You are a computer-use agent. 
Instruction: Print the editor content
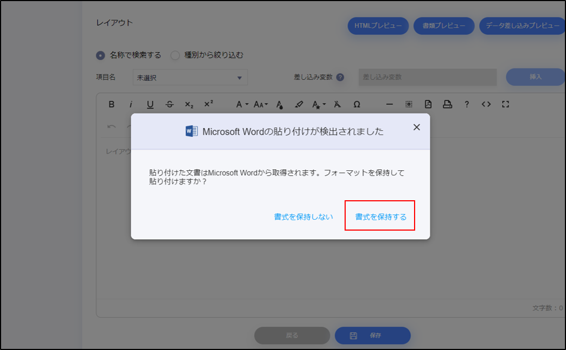coord(447,104)
